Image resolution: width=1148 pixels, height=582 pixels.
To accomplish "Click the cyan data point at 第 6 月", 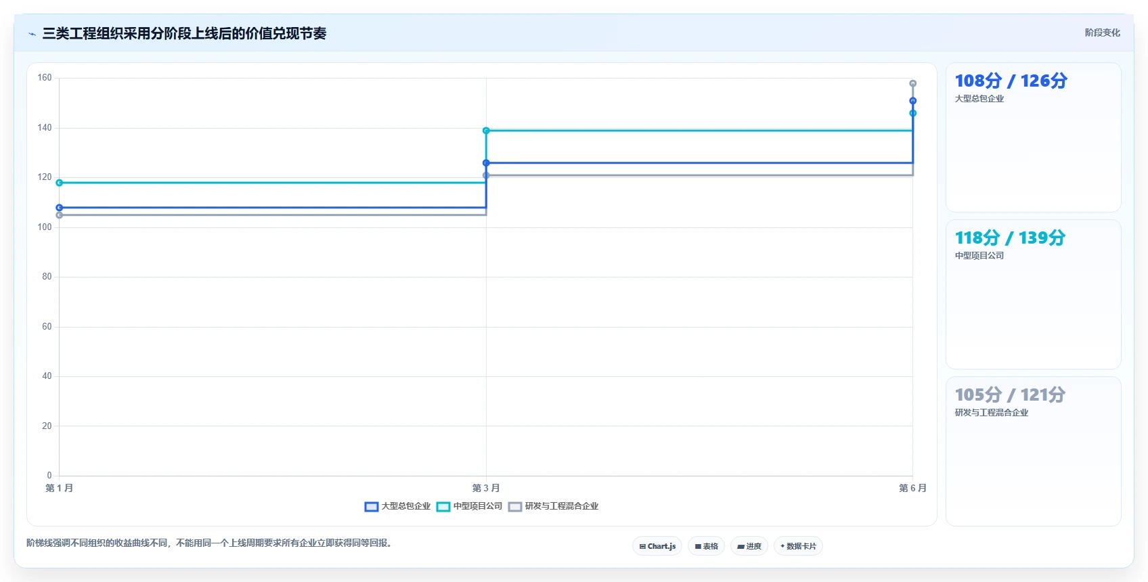I will pyautogui.click(x=913, y=113).
